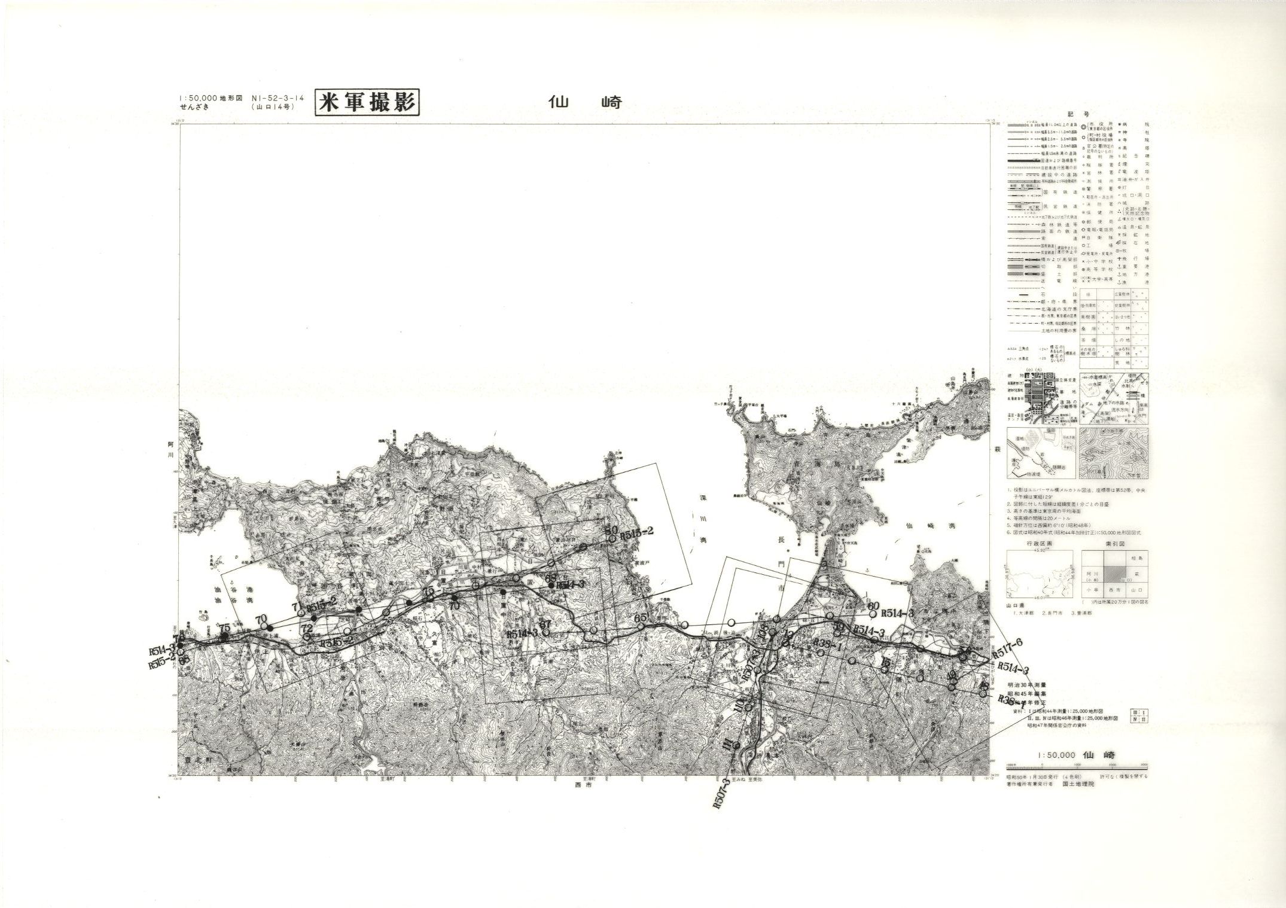Click the graphical scale bar
This screenshot has width=1286, height=908.
1077,768
